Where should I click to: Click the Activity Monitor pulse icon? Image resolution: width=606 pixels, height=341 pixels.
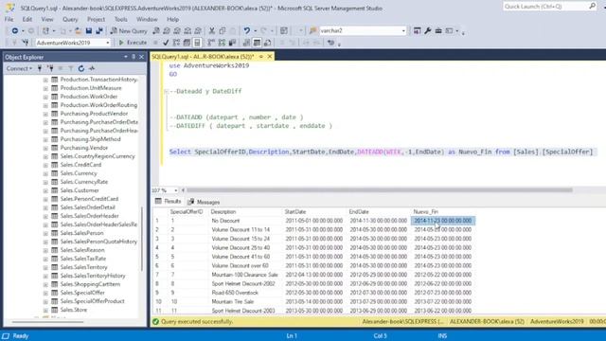click(92, 68)
